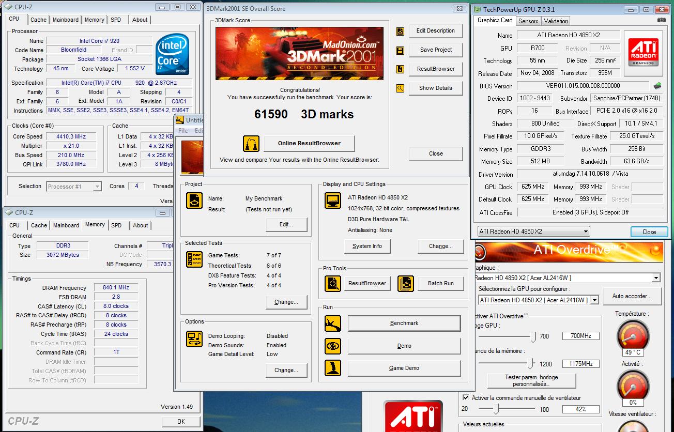
Task: Click the memory clock slider at 1200
Action: point(531,364)
